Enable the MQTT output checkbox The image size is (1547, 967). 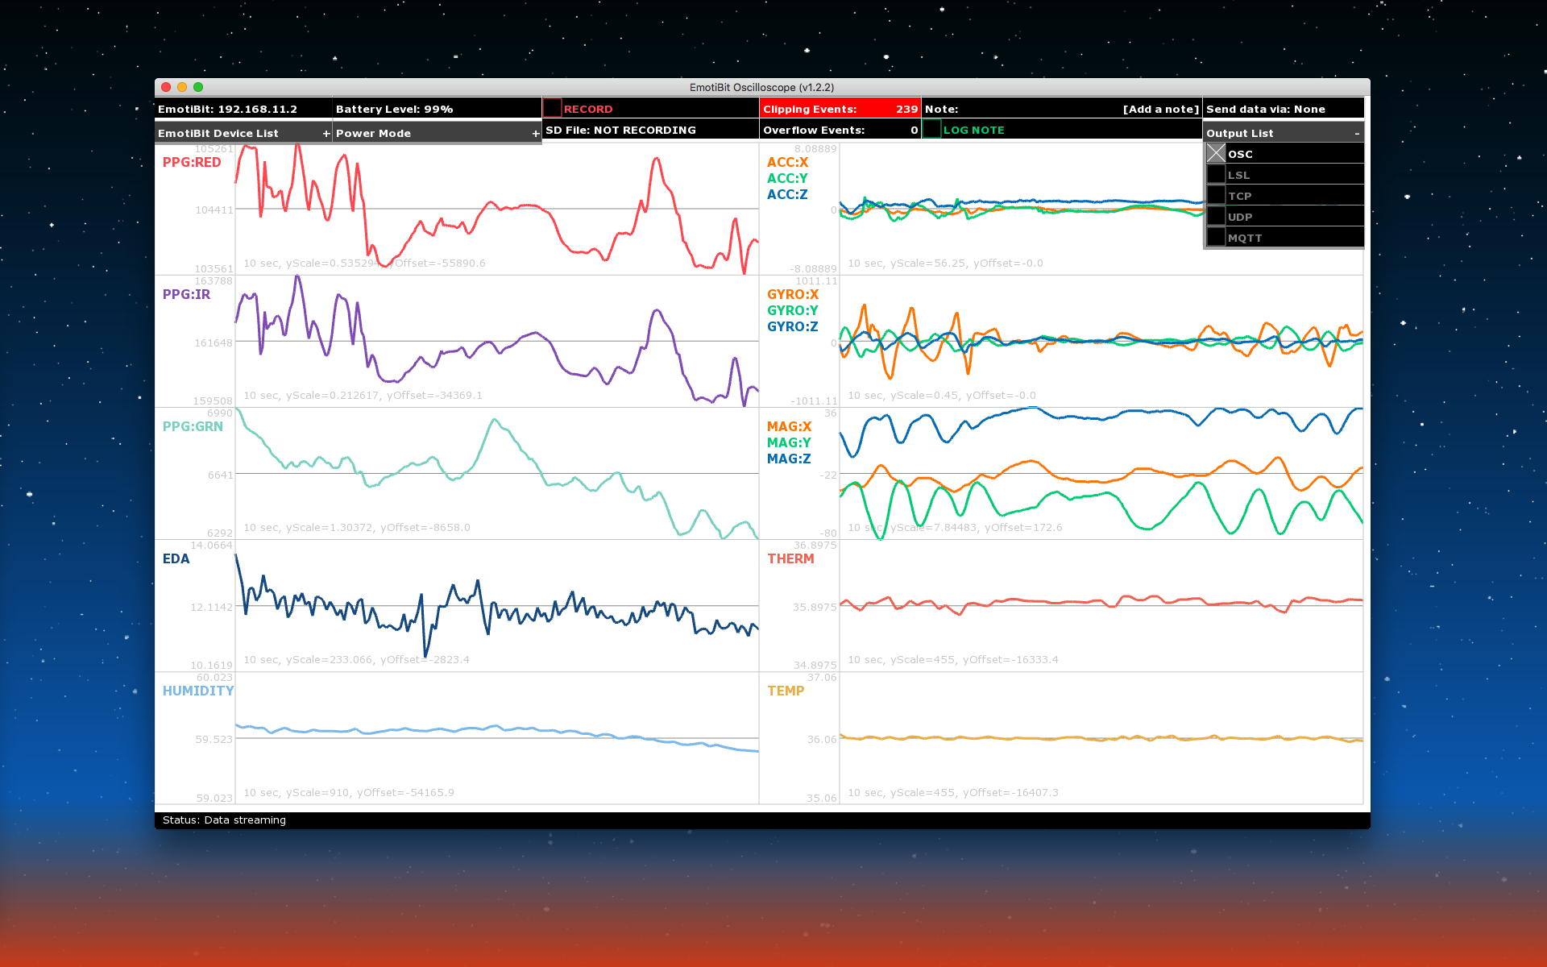point(1216,238)
